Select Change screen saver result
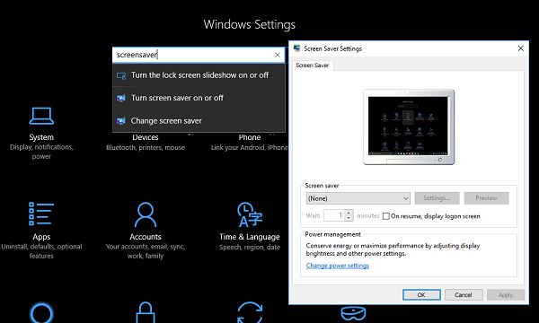The height and width of the screenshot is (323, 539). 199,121
